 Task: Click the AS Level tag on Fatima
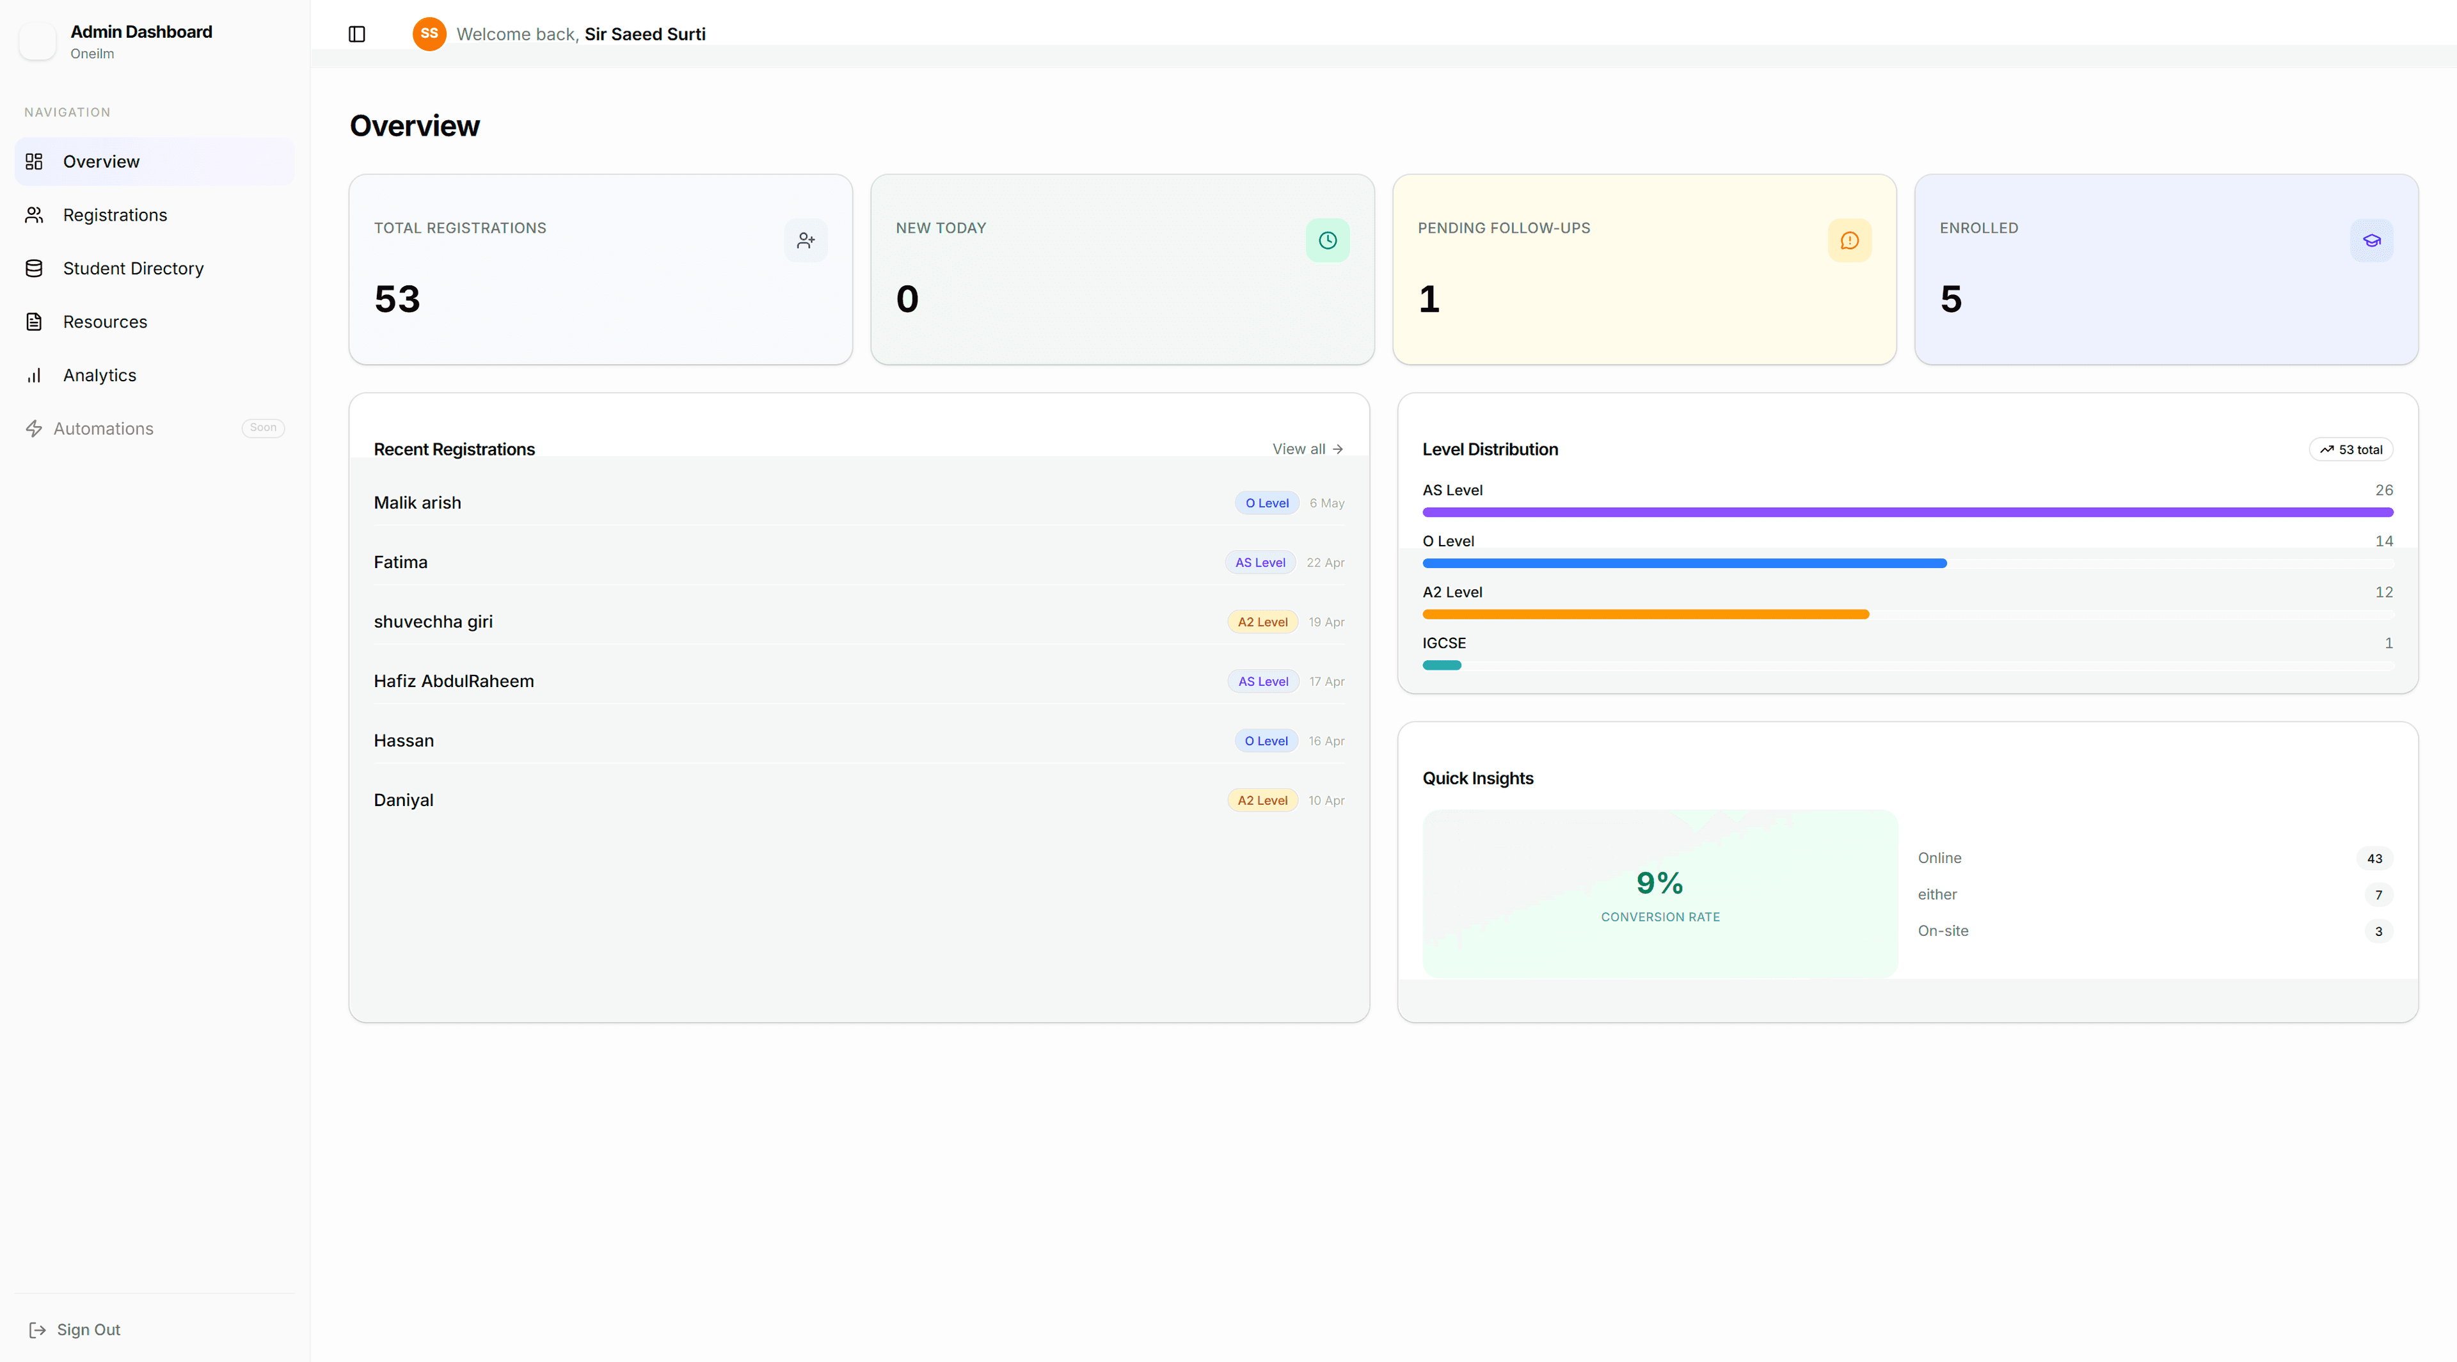1260,563
